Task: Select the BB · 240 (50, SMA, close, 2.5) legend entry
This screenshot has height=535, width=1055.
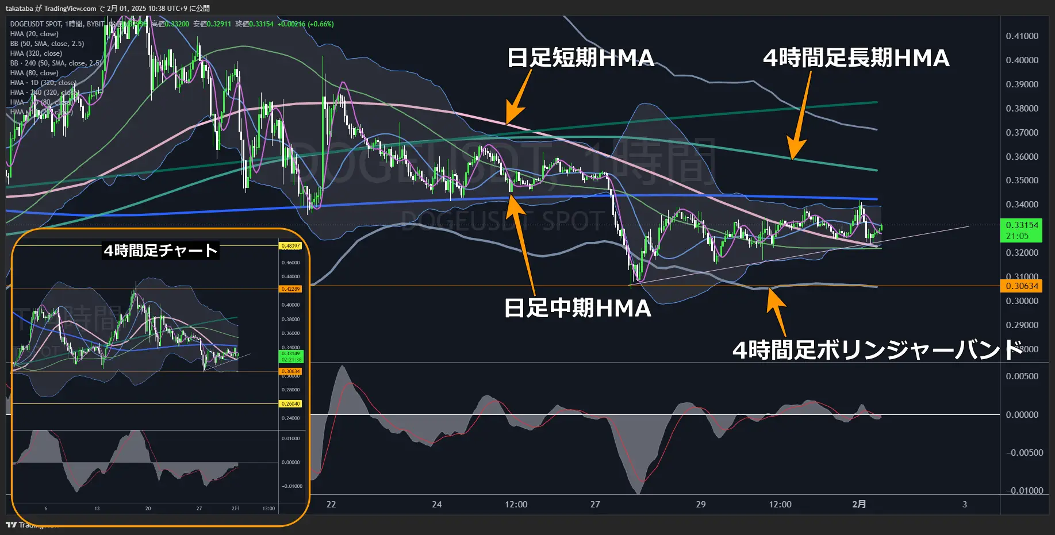Action: point(56,63)
